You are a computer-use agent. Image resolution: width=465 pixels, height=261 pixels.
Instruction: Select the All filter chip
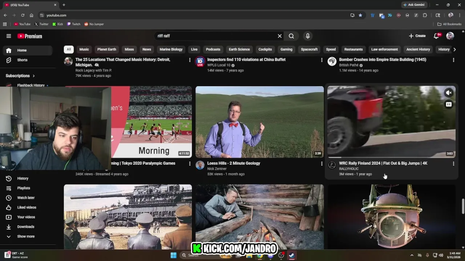coord(69,49)
